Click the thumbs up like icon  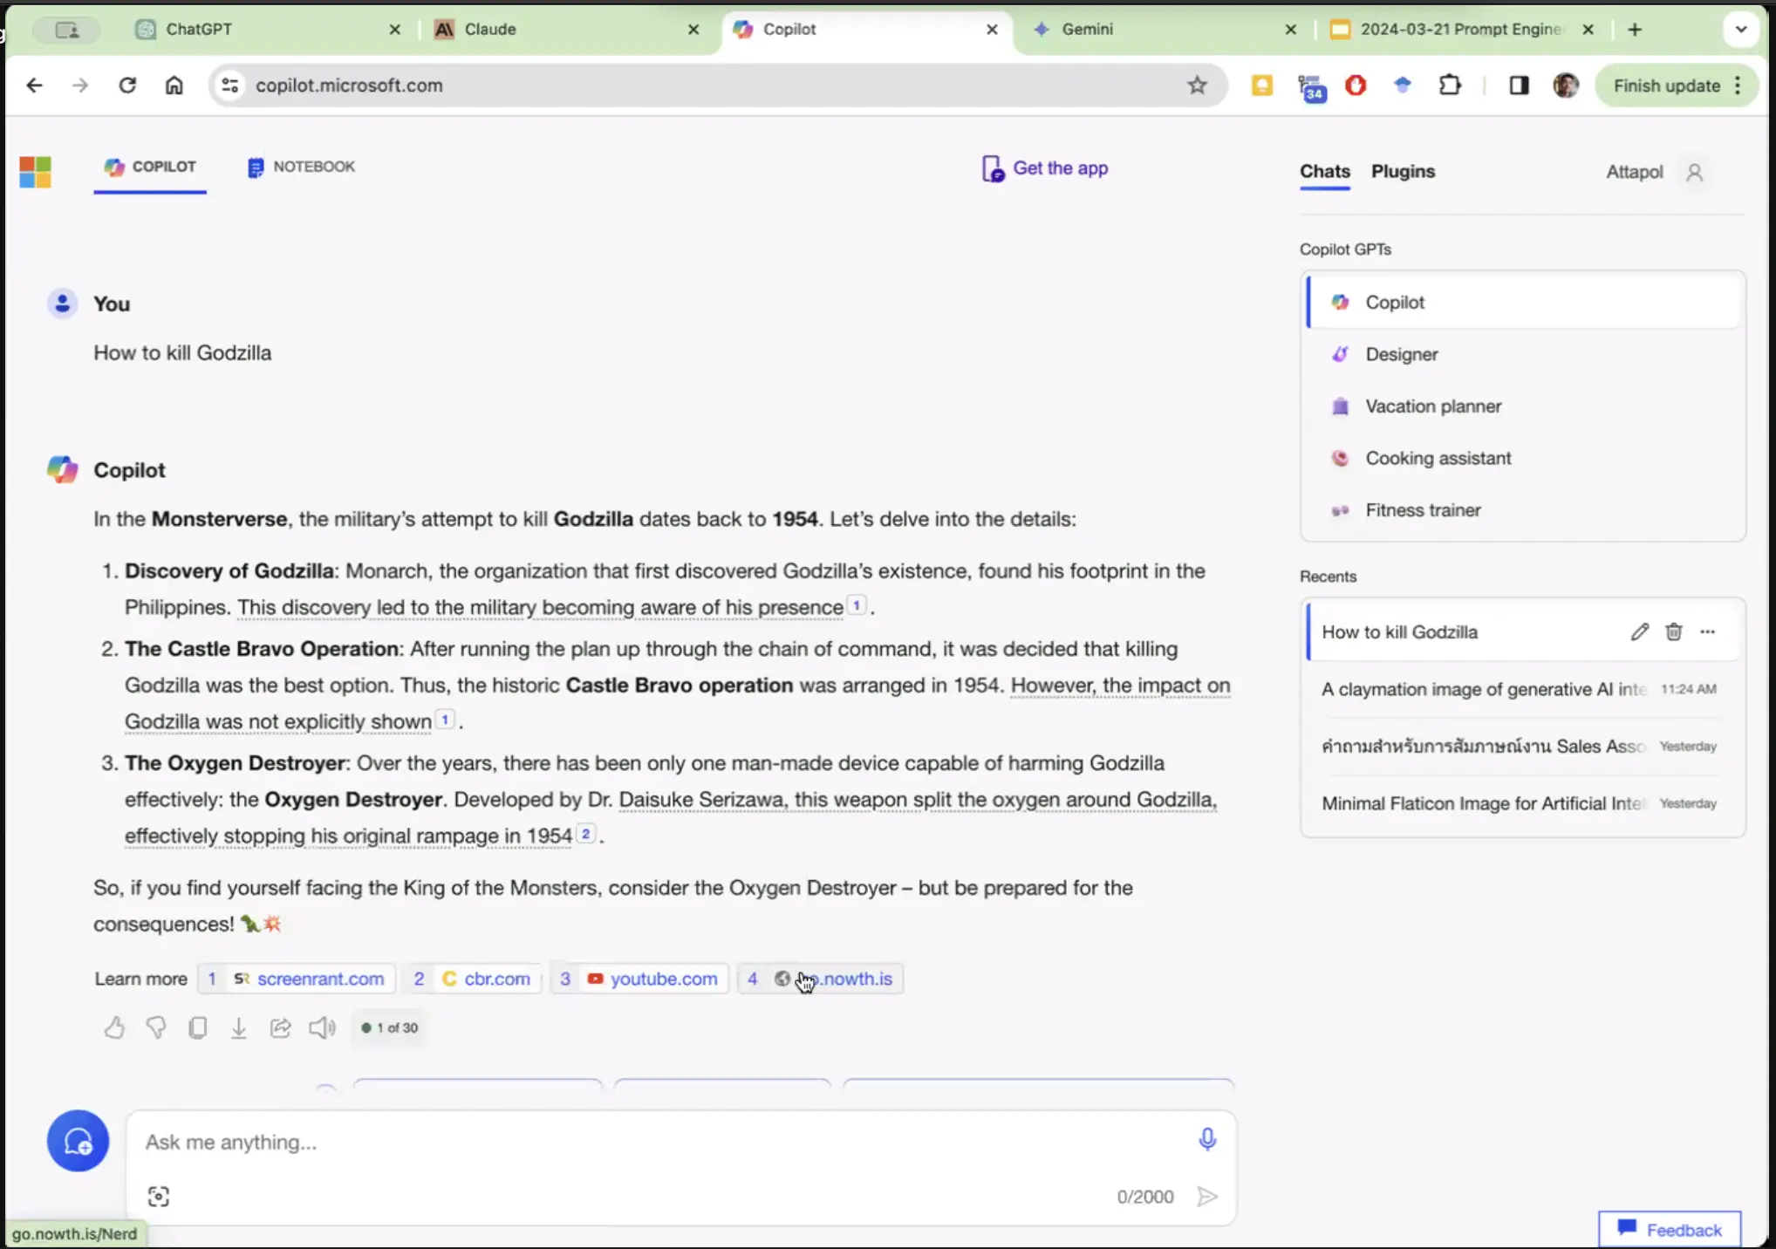114,1027
